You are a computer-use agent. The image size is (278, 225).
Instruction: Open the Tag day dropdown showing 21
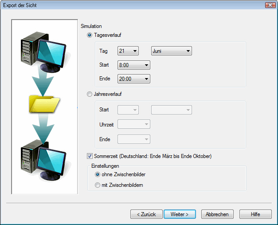(x=128, y=51)
